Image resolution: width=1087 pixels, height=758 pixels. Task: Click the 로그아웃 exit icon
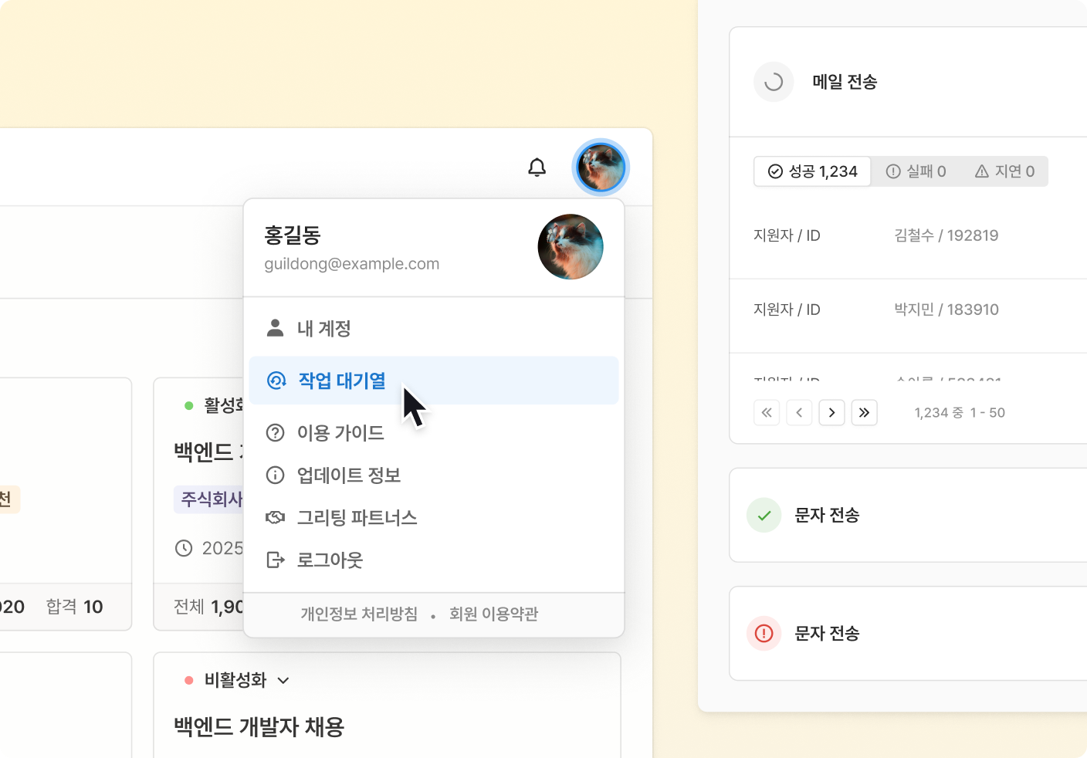275,560
